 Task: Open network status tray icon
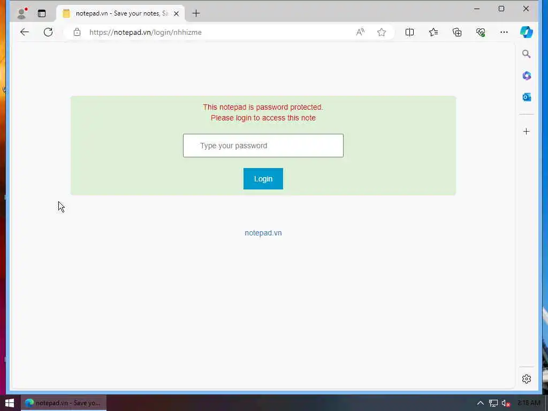click(493, 403)
